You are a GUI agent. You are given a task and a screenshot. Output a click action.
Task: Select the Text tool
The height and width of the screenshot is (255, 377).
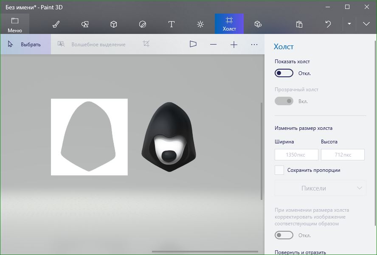pos(172,24)
